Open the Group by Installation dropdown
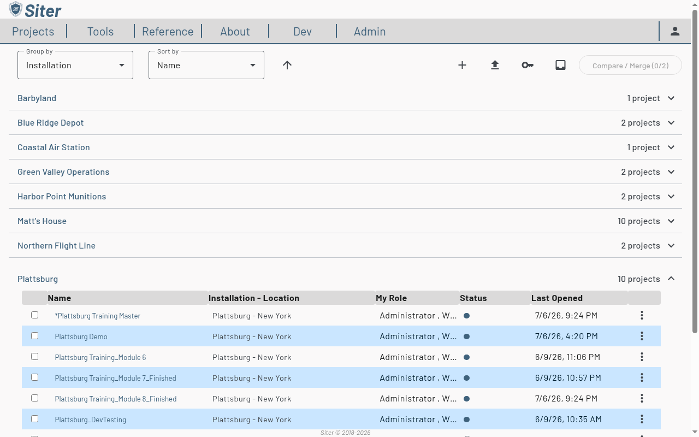 (x=75, y=65)
